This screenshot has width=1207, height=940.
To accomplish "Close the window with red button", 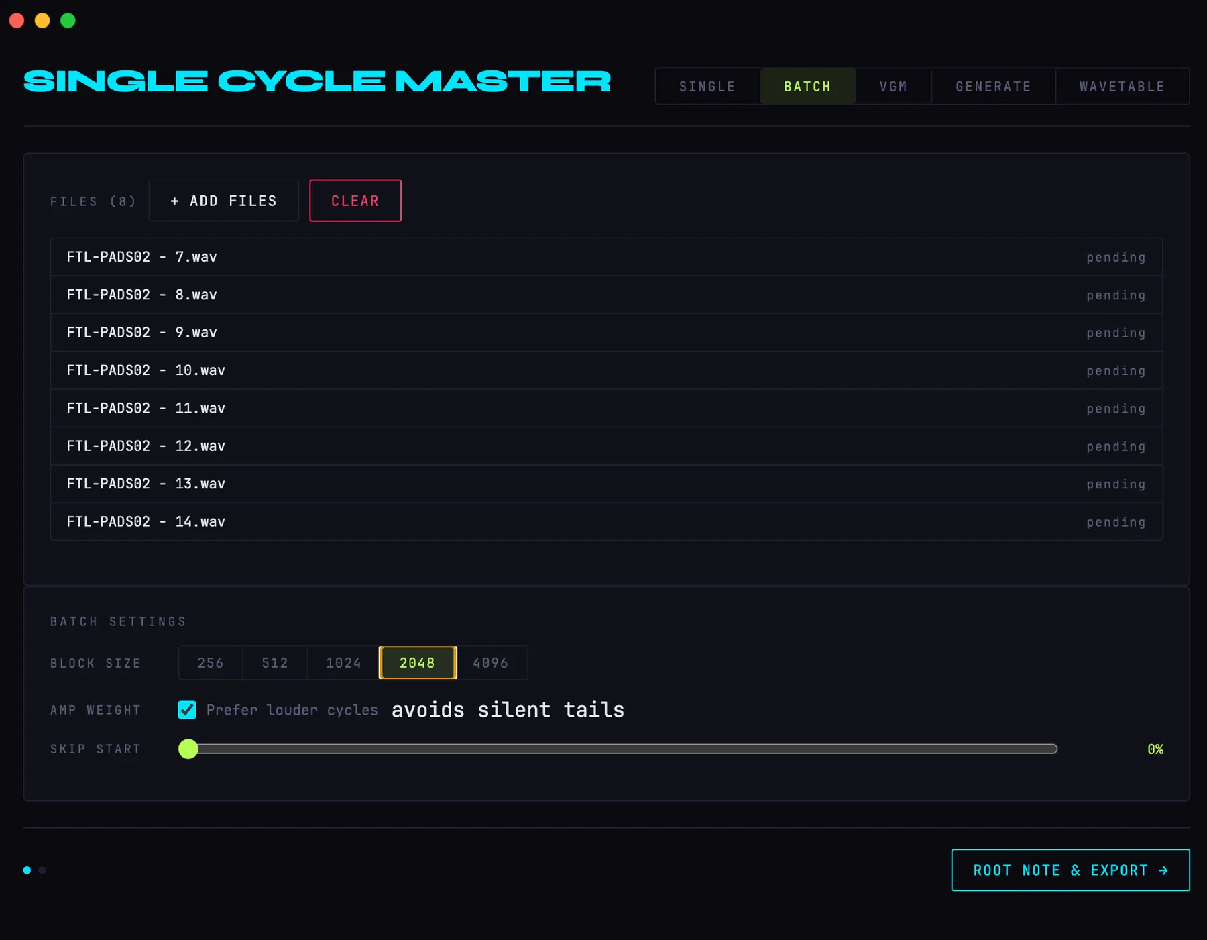I will tap(17, 20).
